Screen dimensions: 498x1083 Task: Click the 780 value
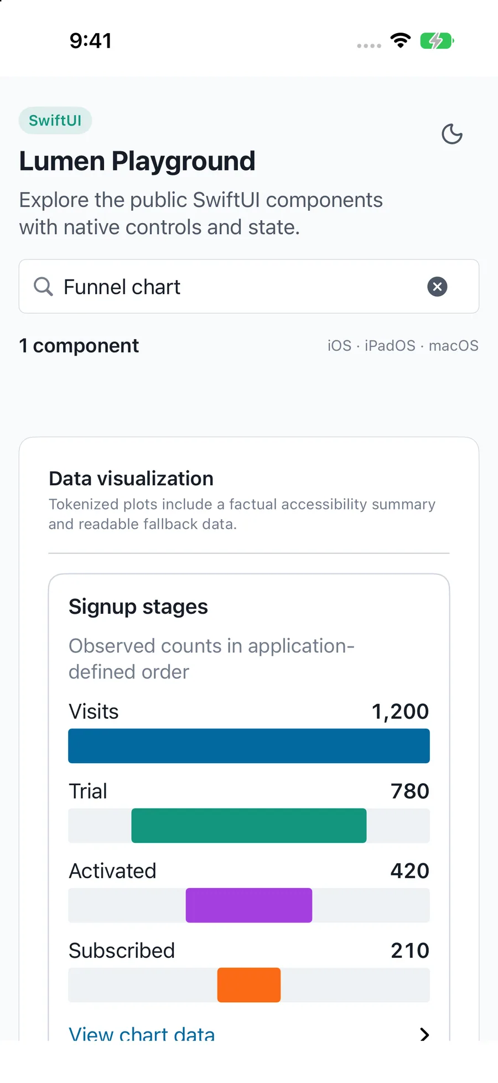coord(410,791)
